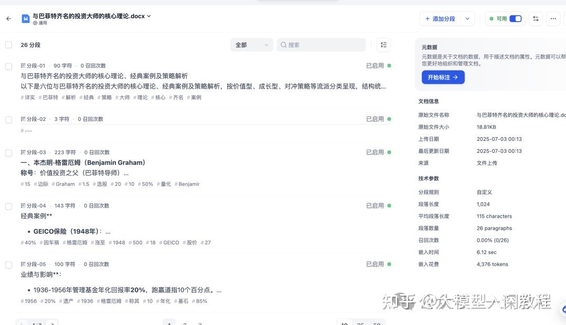Screen dimensions: 566x325
Task: Click the drag handle icon of 分段-03
Action: click(23, 152)
